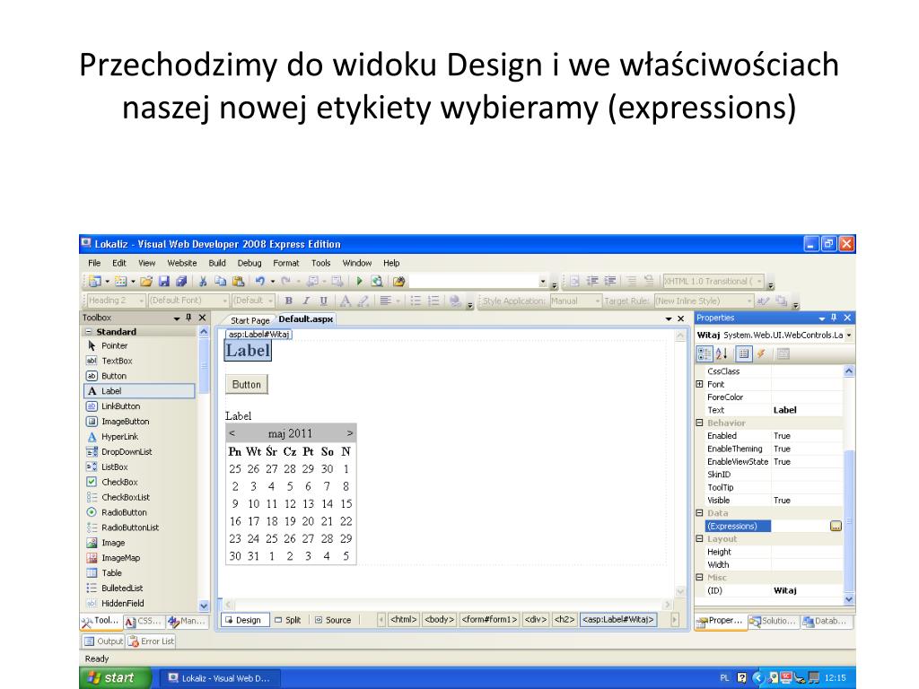The width and height of the screenshot is (919, 689).
Task: Select the Label control in Toolbox
Action: click(139, 391)
